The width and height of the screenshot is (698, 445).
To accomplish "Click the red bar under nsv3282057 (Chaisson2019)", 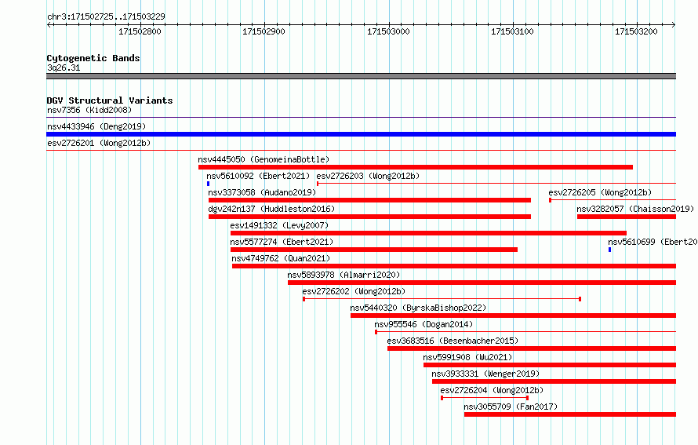I will point(627,217).
